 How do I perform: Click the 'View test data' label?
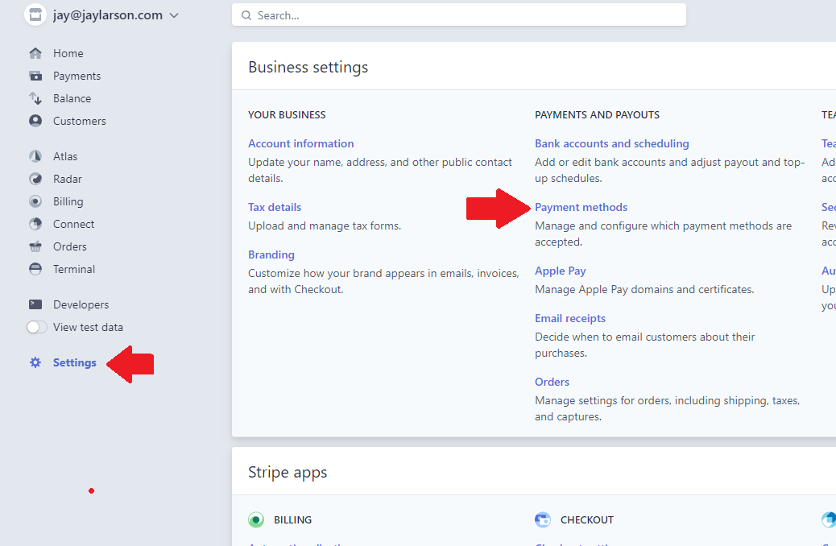(x=88, y=327)
